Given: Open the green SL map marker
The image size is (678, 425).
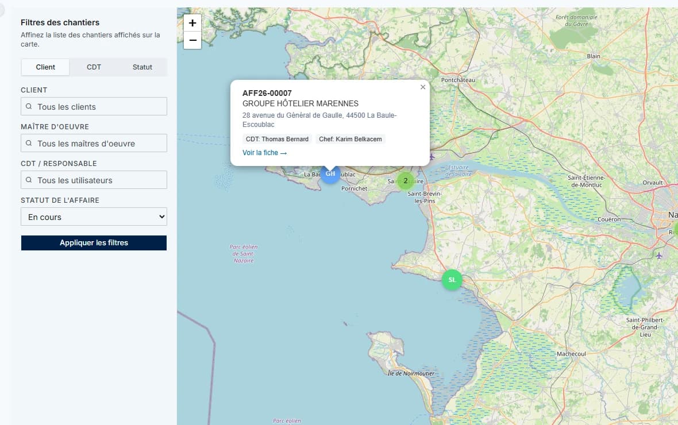Looking at the screenshot, I should click(x=452, y=280).
